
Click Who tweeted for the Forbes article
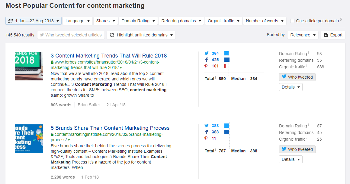[297, 77]
